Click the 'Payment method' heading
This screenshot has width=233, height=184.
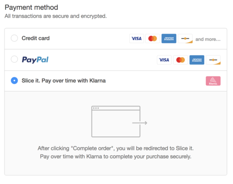tap(31, 7)
